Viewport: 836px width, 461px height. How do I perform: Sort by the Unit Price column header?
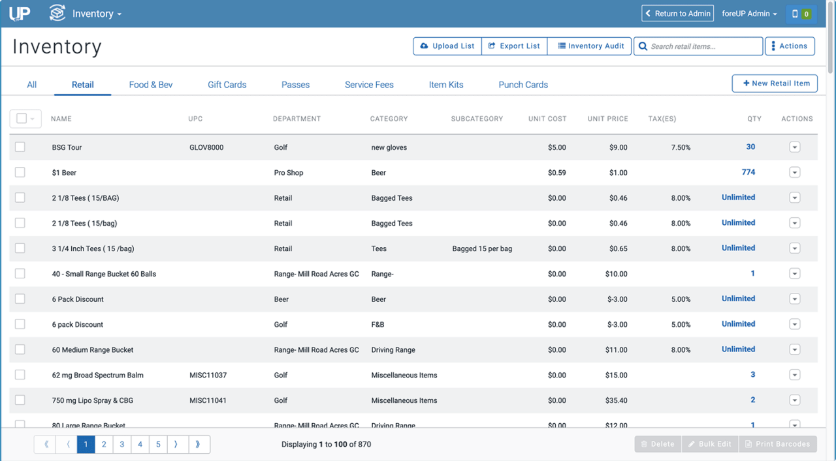pyautogui.click(x=607, y=119)
